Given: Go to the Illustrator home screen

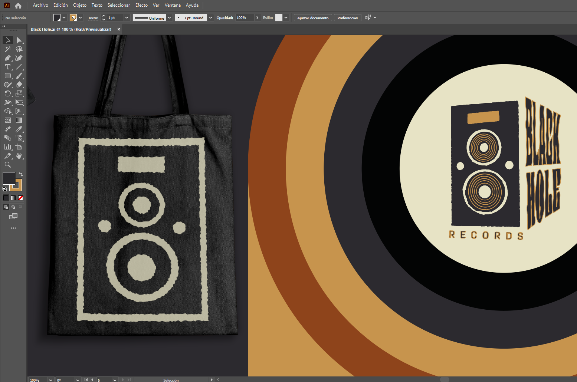Looking at the screenshot, I should point(18,6).
